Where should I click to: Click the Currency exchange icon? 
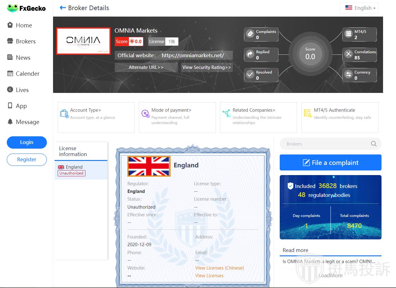click(x=349, y=74)
